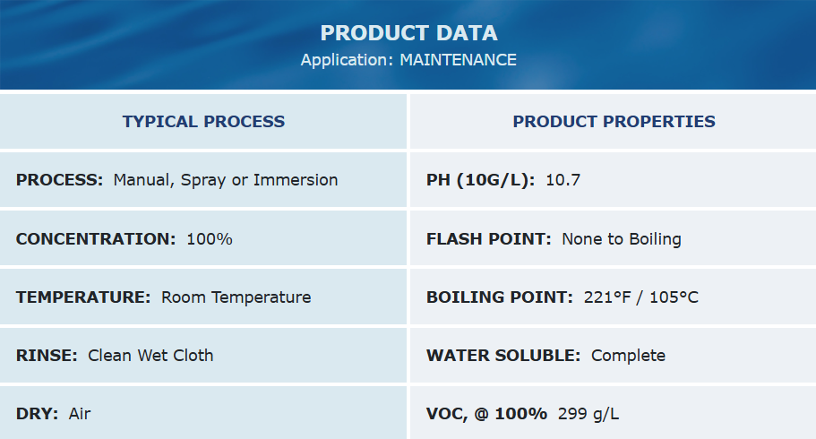
Task: Select the RINSE label
Action: point(47,356)
